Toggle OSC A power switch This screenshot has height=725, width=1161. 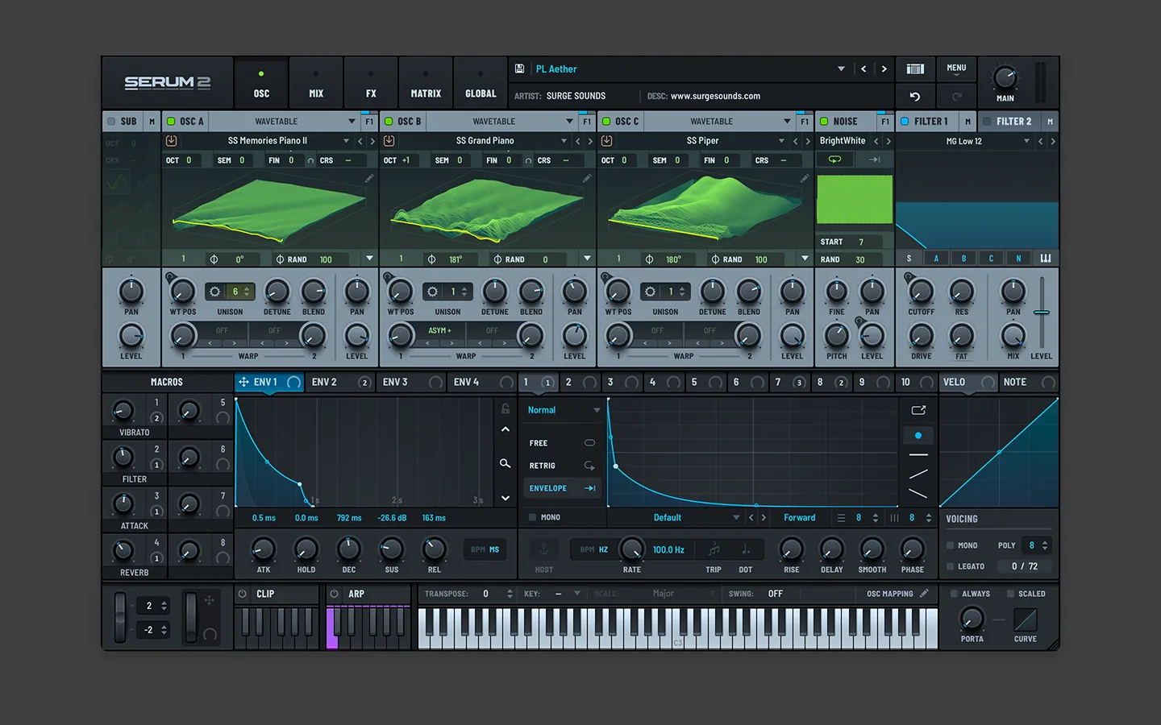[171, 122]
